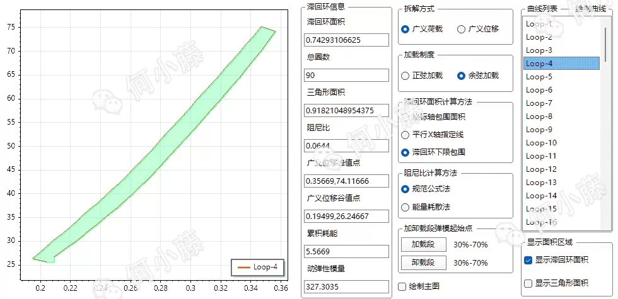Image resolution: width=618 pixels, height=299 pixels.
Task: Enable the 绘制主图 checkbox
Action: [x=402, y=286]
